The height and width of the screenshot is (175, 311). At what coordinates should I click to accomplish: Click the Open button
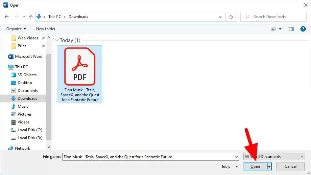(255, 166)
